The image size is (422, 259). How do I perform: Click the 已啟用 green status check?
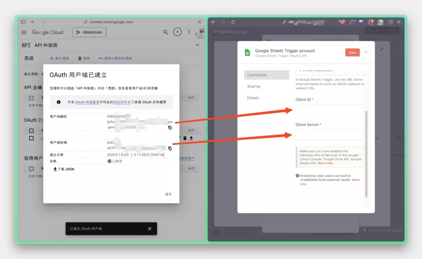pos(109,161)
